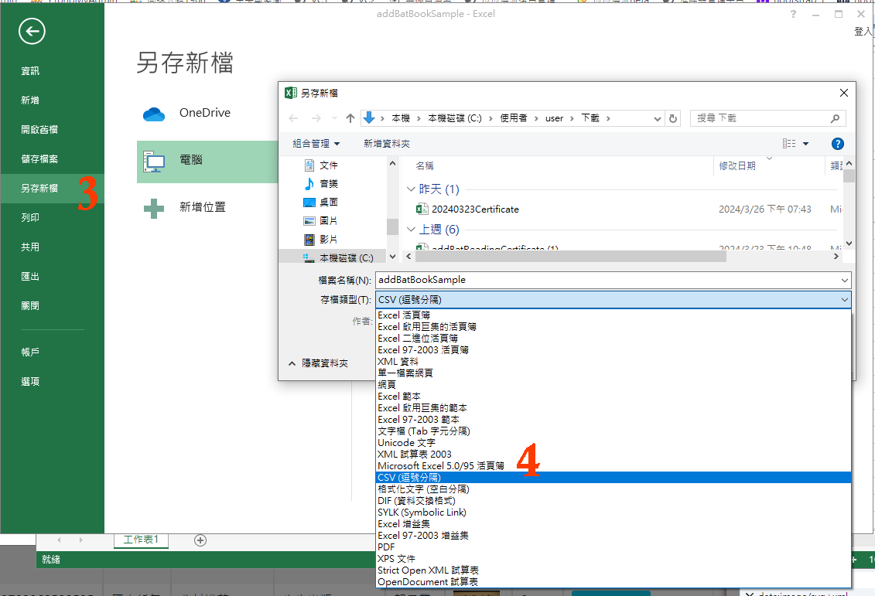Image resolution: width=875 pixels, height=596 pixels.
Task: Expand the view options dropdown arrow
Action: [x=806, y=144]
